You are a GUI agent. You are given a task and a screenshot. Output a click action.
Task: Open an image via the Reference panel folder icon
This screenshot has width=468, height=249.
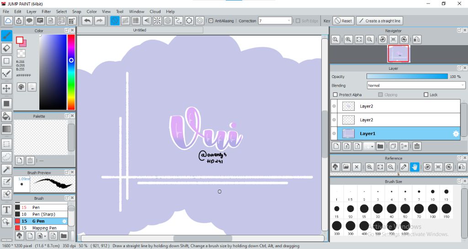pyautogui.click(x=346, y=167)
